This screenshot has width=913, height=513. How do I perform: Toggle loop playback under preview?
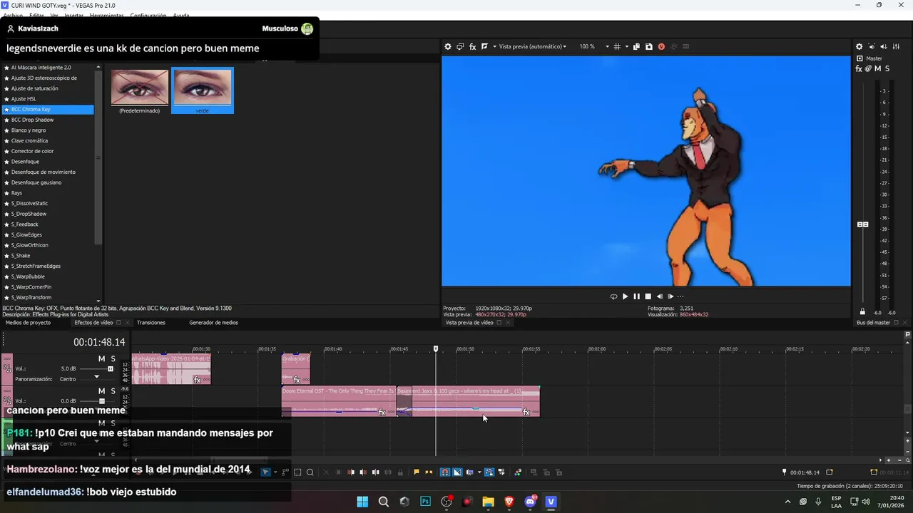click(613, 296)
